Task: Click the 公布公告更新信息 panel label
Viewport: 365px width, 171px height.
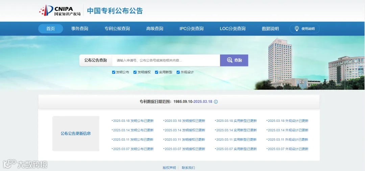Action: tap(76, 134)
